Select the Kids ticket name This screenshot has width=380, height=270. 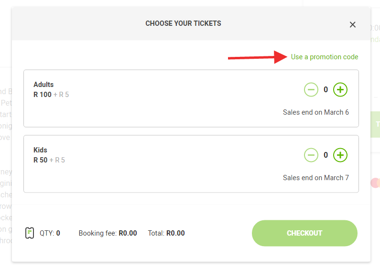40,150
